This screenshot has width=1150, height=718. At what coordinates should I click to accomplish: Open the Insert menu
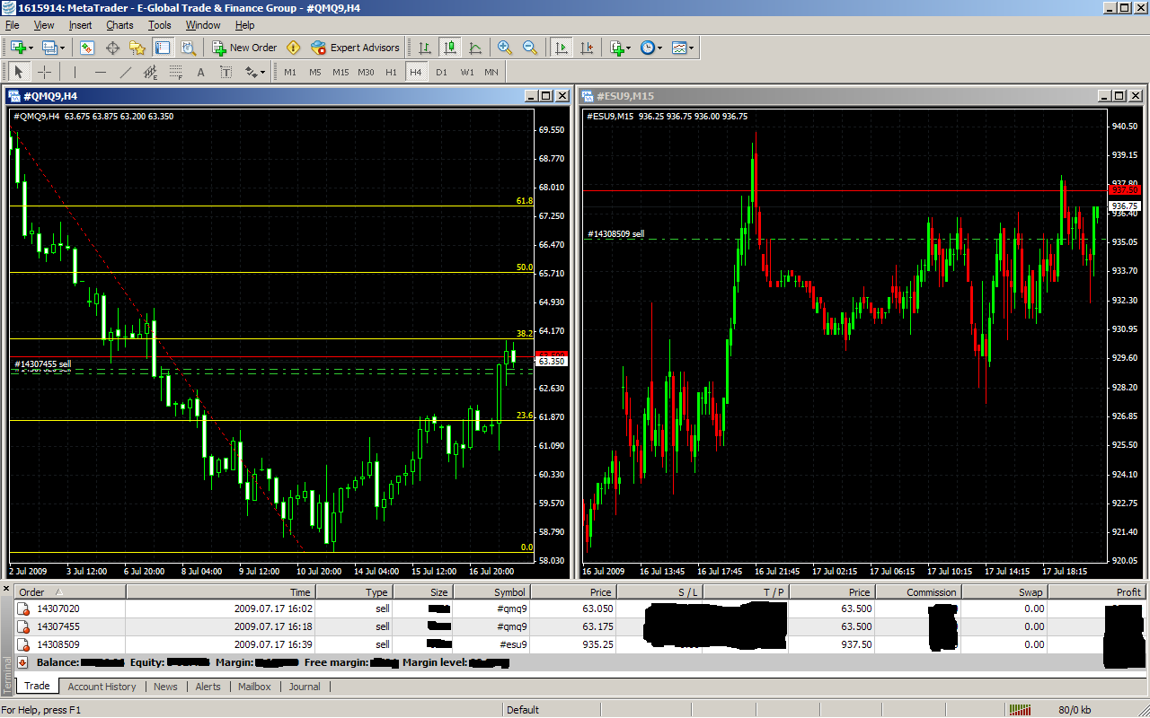[x=80, y=25]
